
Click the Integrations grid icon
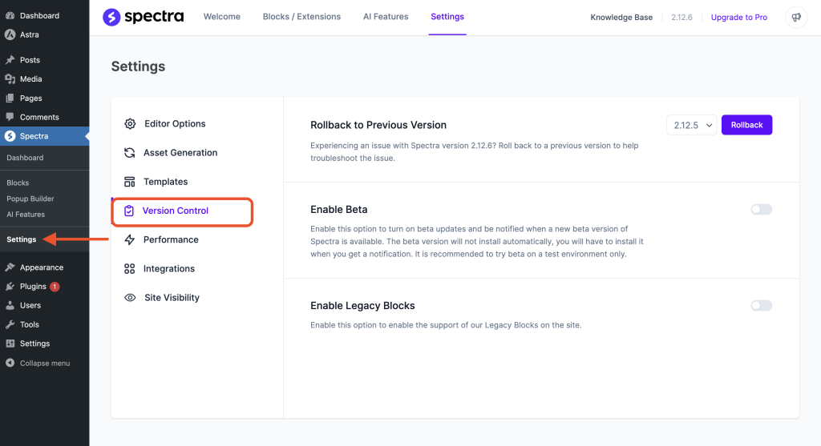tap(129, 269)
